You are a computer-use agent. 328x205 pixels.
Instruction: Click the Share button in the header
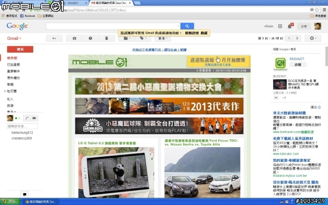click(x=304, y=26)
